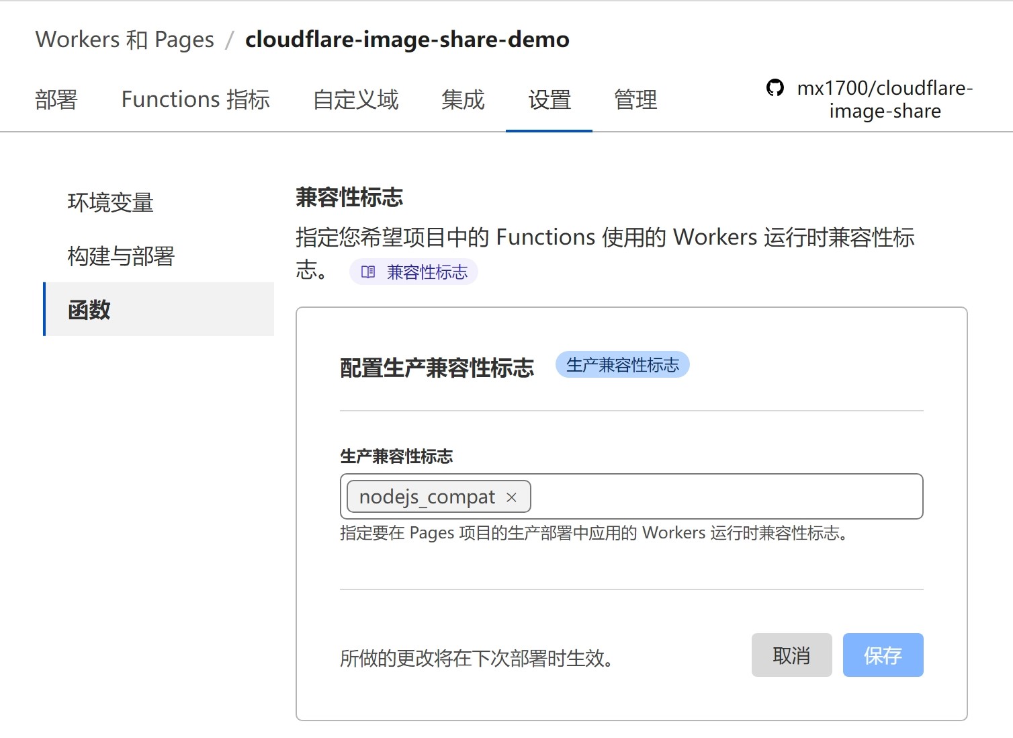Open the mx1700/cloudflare-image-share repository link

884,99
